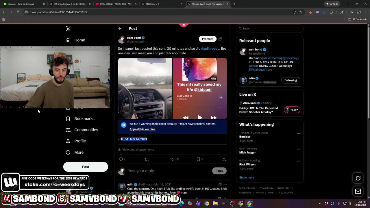Open options for the Rick Wilson trend

click(298, 161)
